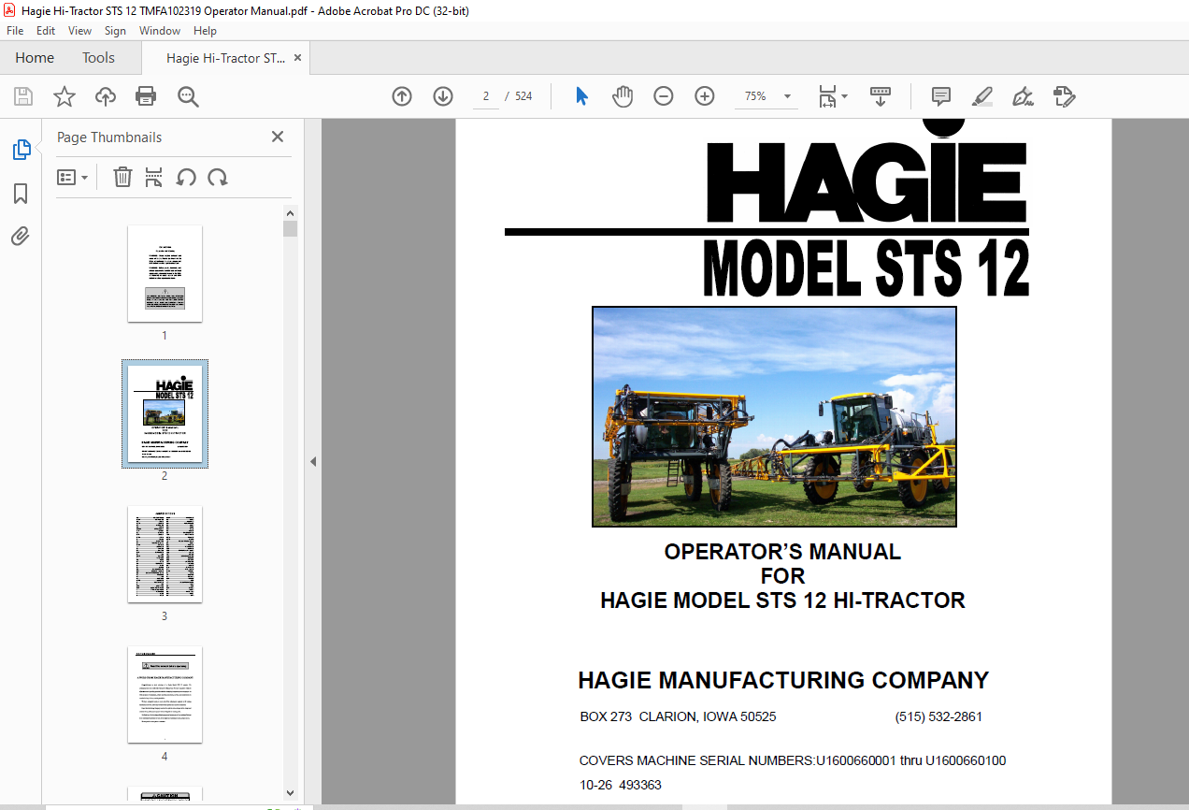This screenshot has height=810, width=1189.
Task: Upload the file with the cloud icon
Action: (106, 96)
